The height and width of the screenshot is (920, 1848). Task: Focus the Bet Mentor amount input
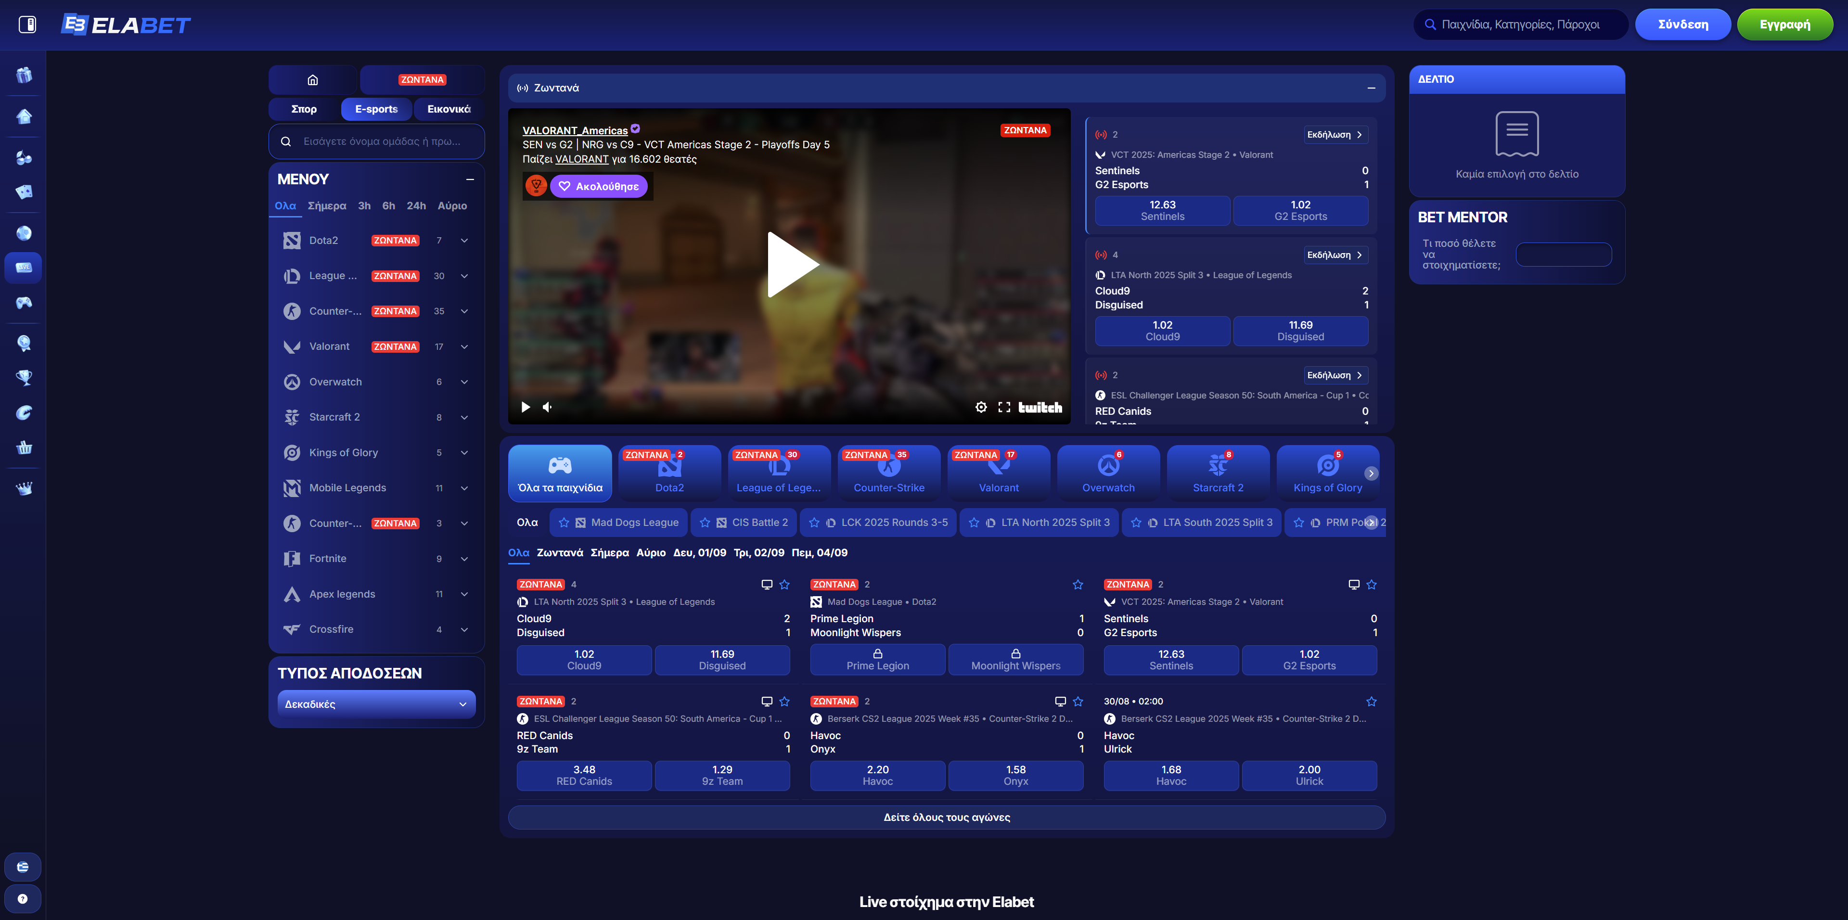(x=1563, y=255)
